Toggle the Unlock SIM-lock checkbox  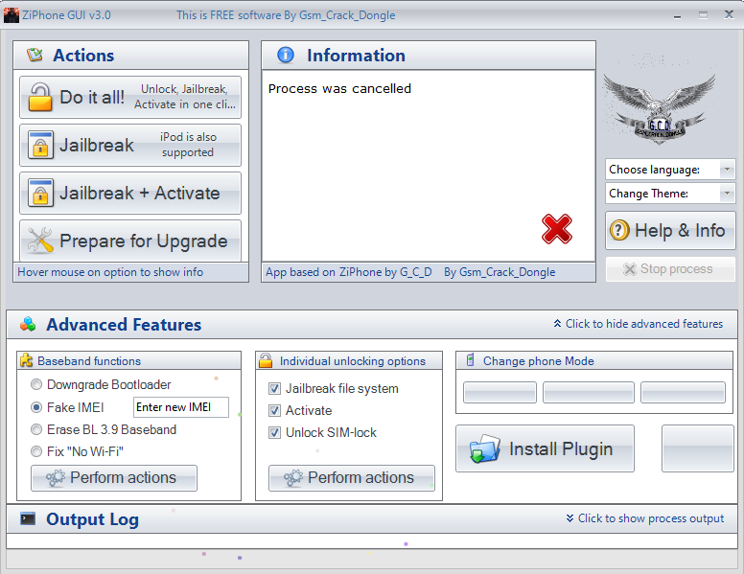(275, 433)
